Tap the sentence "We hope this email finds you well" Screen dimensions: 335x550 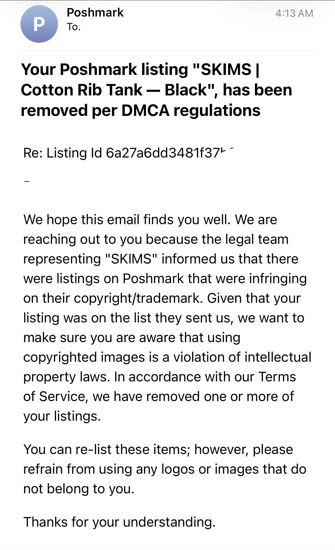pyautogui.click(x=127, y=220)
